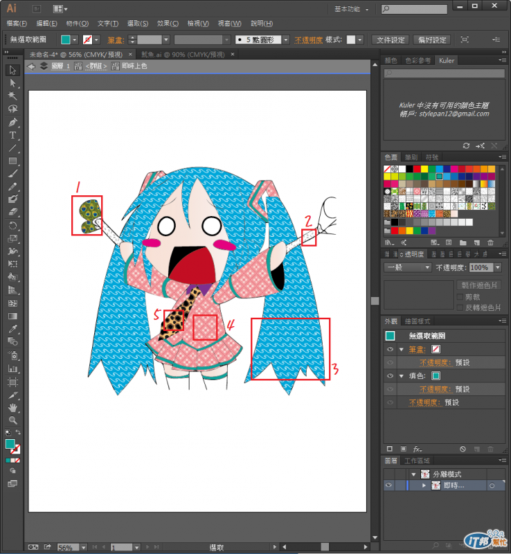
Task: Click 填色 teal swatch in Appearance panel
Action: coord(436,375)
